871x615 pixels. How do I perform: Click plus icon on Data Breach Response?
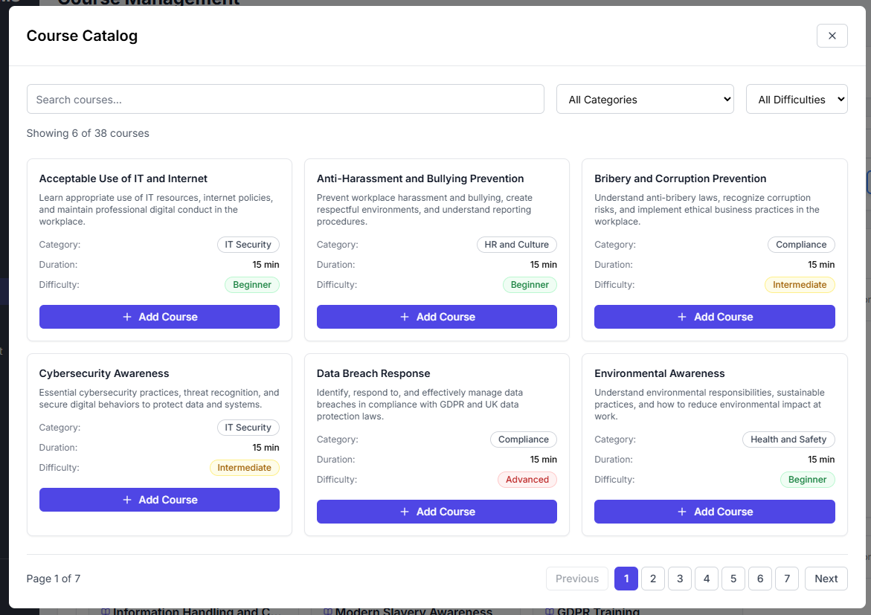405,512
